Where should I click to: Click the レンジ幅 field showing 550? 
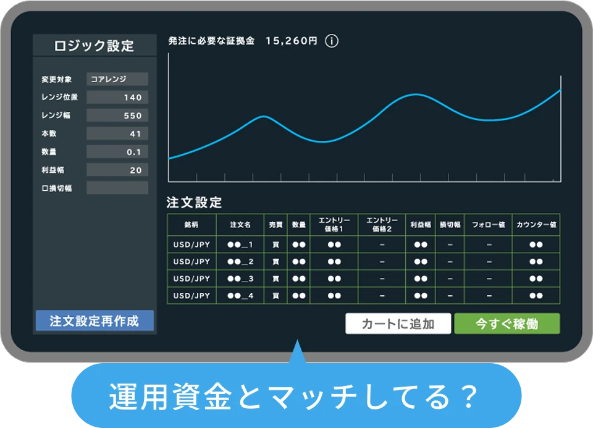117,115
